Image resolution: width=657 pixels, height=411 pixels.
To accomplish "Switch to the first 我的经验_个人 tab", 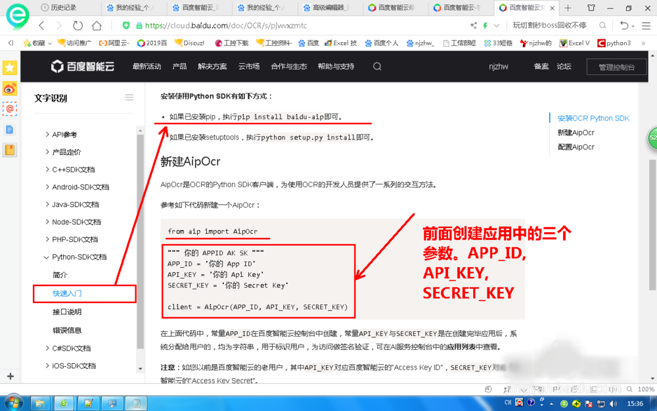I will click(134, 7).
